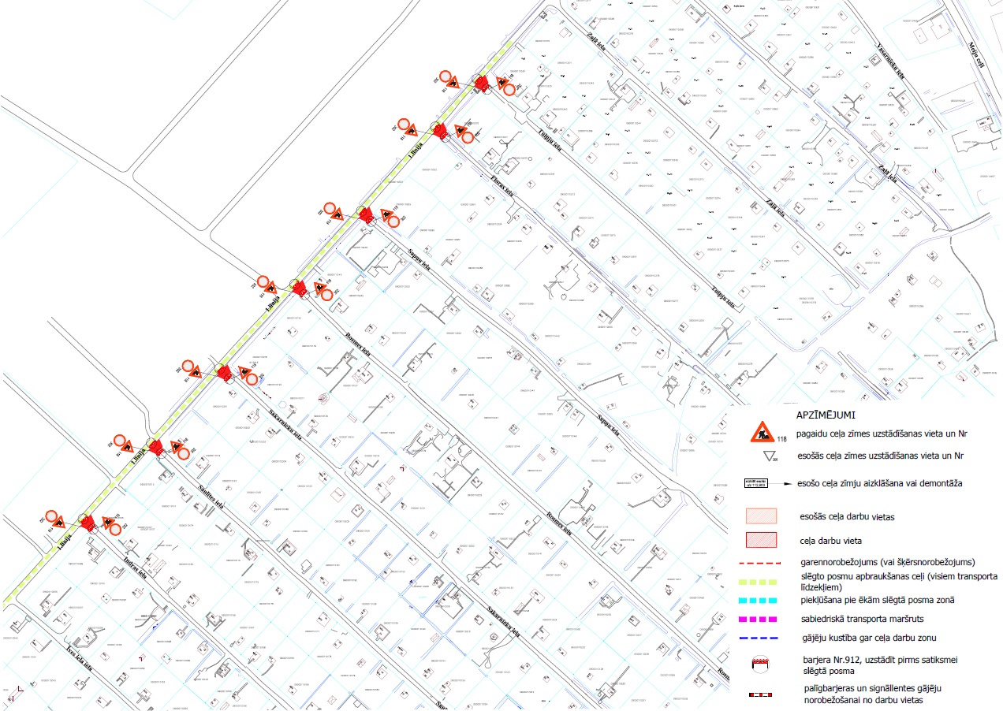The width and height of the screenshot is (1003, 711).
Task: Click the roadworks warning sign icon in legend
Action: pyautogui.click(x=762, y=431)
